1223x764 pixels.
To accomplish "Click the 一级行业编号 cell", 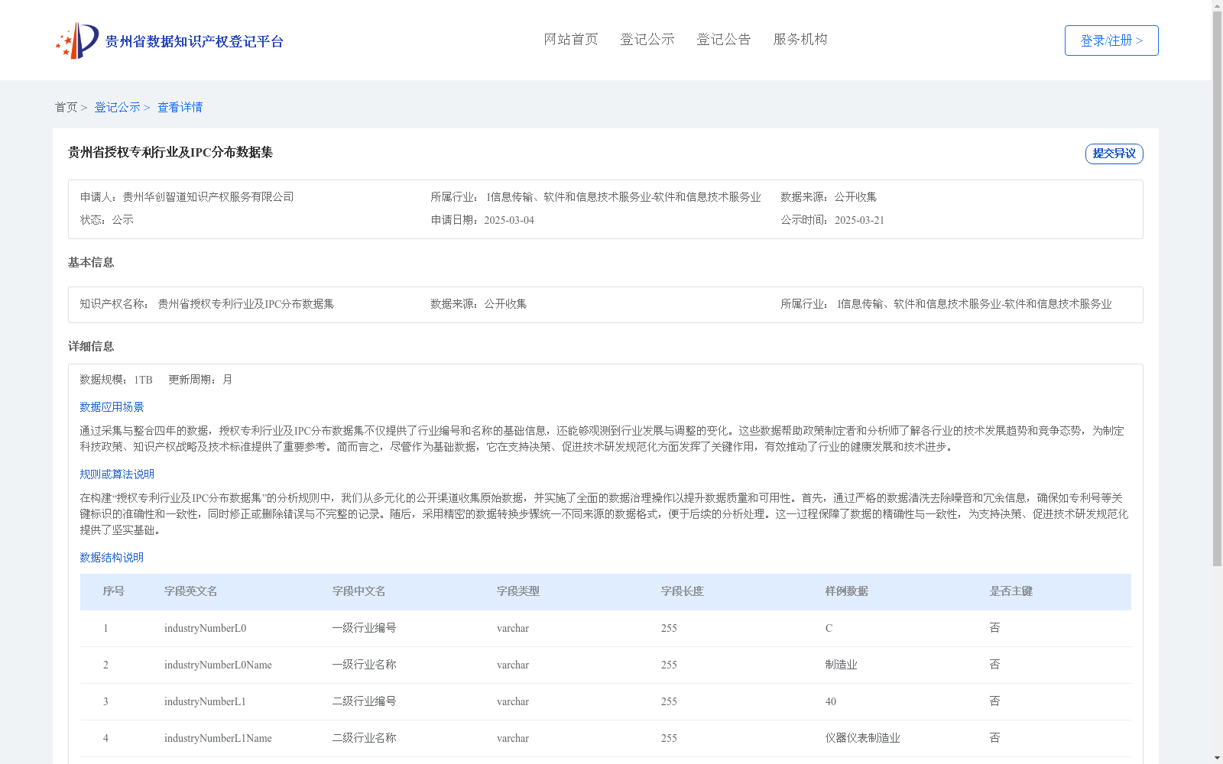I will (365, 628).
